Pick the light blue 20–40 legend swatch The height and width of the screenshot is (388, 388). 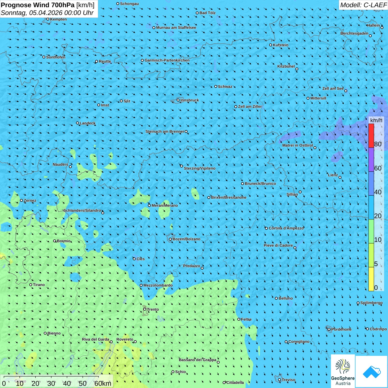(371, 208)
